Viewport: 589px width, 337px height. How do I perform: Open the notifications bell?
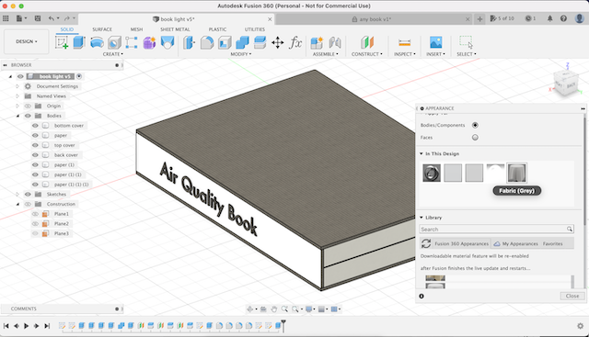click(x=550, y=18)
